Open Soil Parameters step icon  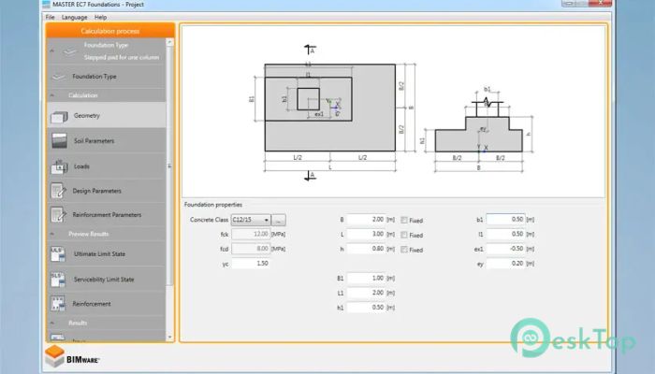pyautogui.click(x=59, y=140)
